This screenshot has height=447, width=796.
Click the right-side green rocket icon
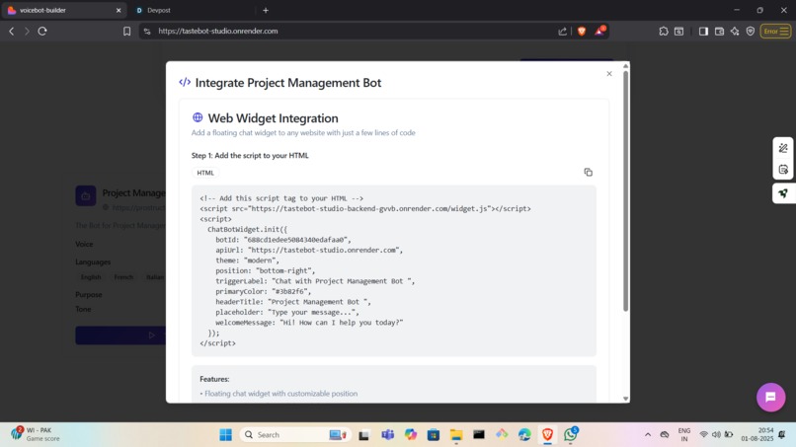(x=783, y=193)
